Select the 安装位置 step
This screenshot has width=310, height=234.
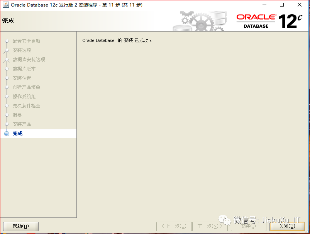[x=22, y=78]
